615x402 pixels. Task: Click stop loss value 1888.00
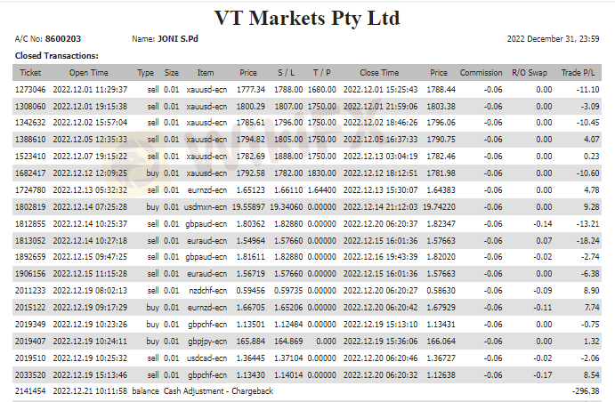click(288, 156)
